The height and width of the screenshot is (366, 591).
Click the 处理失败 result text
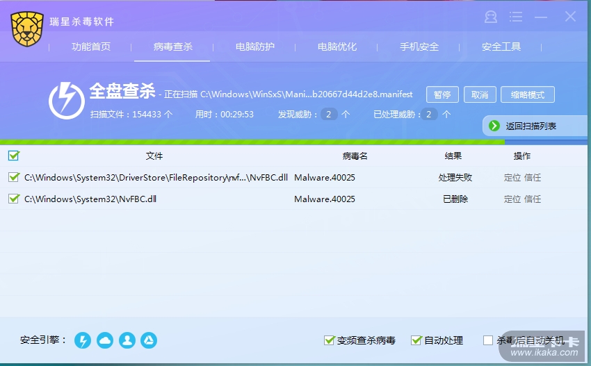pos(455,177)
